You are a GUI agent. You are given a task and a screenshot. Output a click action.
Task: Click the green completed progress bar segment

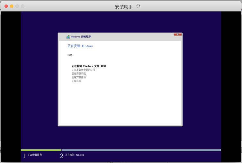[x=41, y=150]
